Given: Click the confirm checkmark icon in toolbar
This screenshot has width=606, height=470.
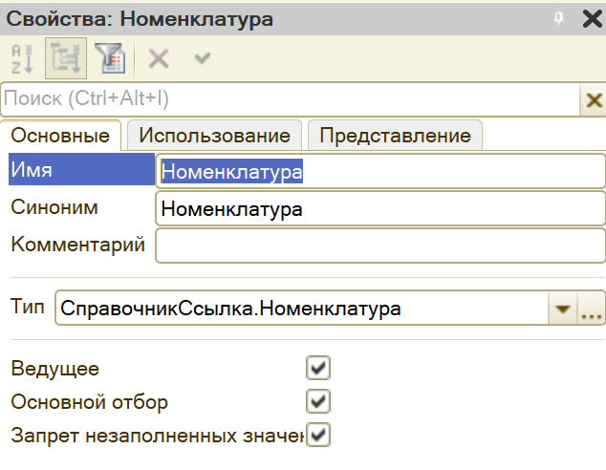Looking at the screenshot, I should coord(203,58).
